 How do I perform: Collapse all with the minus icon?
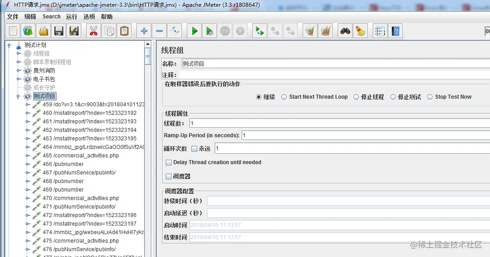click(x=159, y=31)
